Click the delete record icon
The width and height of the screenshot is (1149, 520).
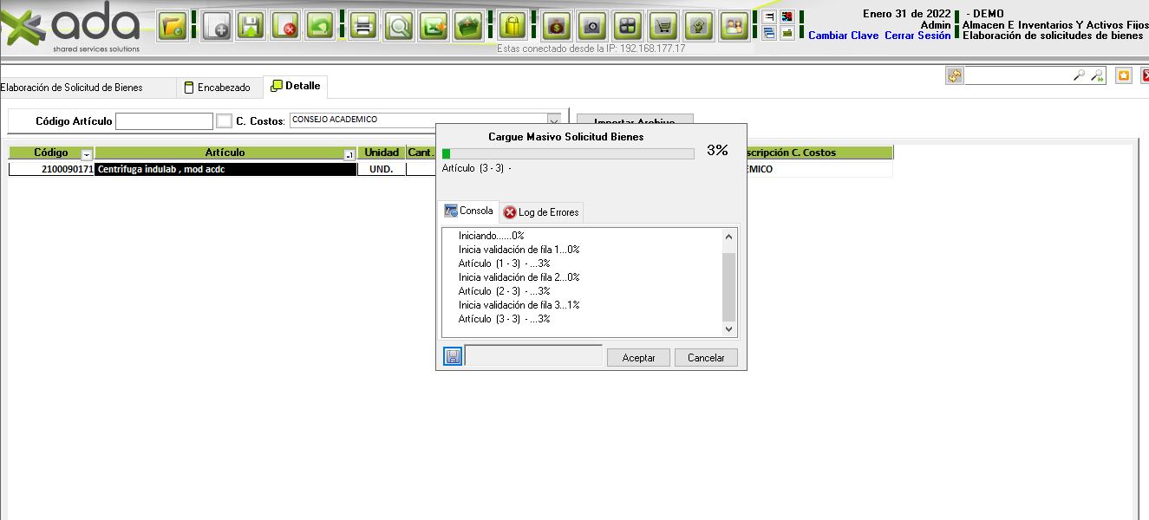click(285, 26)
